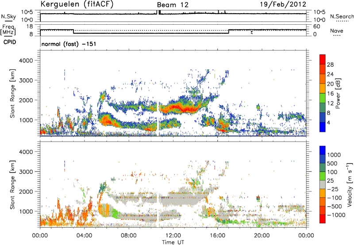Click the '20:00' time tick label
This screenshot has width=354, height=245.
262,236
